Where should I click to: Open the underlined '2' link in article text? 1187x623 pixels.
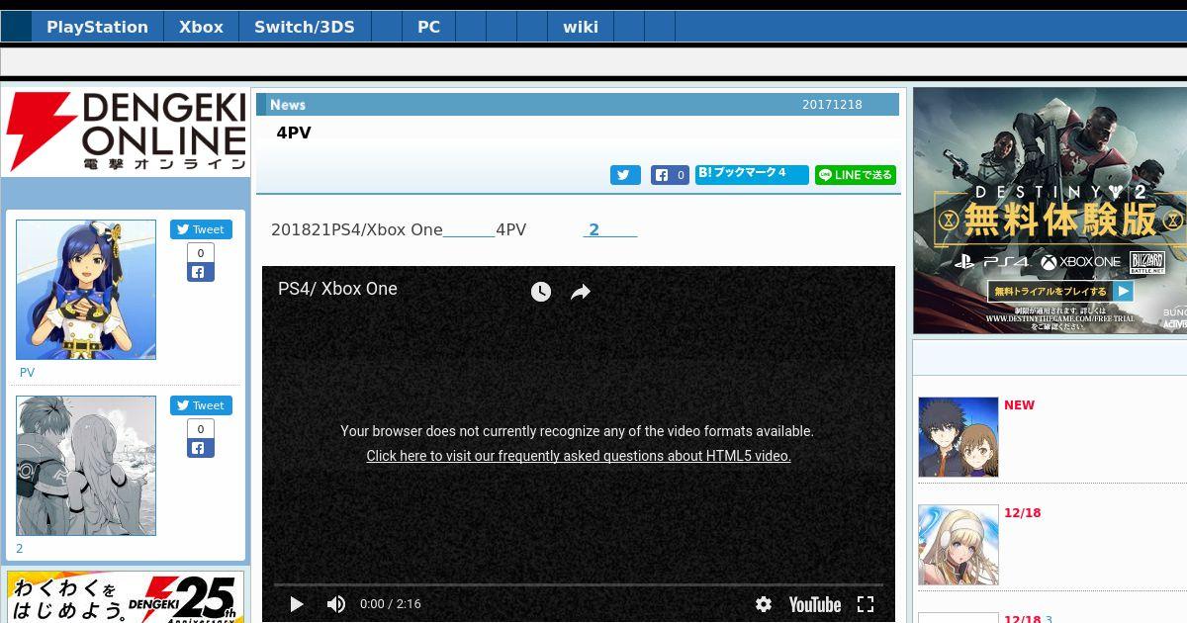tap(609, 229)
